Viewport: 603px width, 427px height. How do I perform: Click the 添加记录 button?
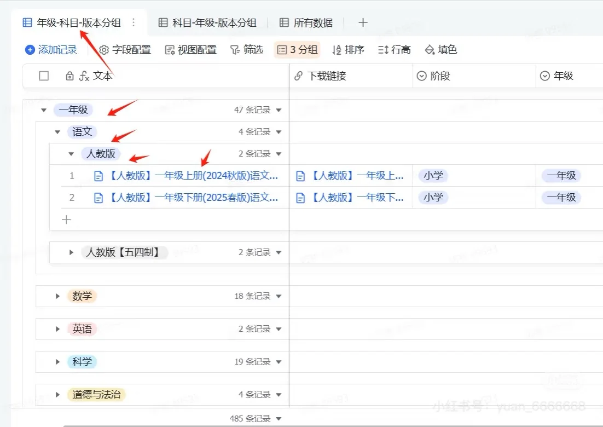(x=51, y=50)
